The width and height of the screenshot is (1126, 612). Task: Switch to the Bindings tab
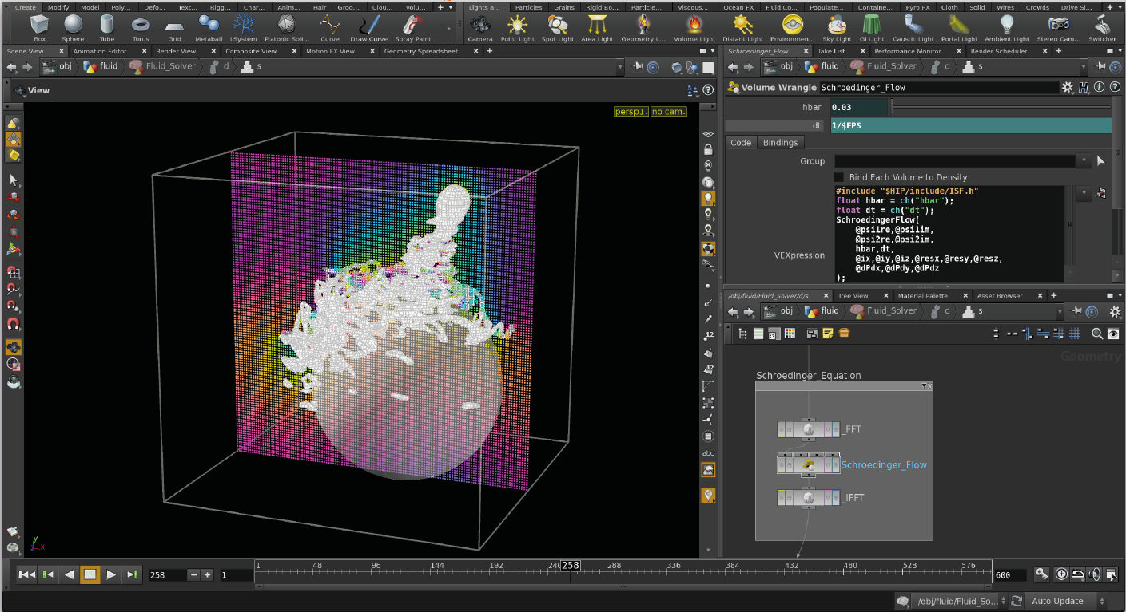(x=780, y=143)
